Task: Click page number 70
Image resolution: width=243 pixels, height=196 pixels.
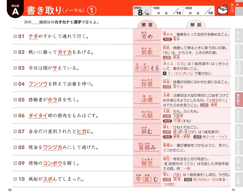Action: coord(10,190)
